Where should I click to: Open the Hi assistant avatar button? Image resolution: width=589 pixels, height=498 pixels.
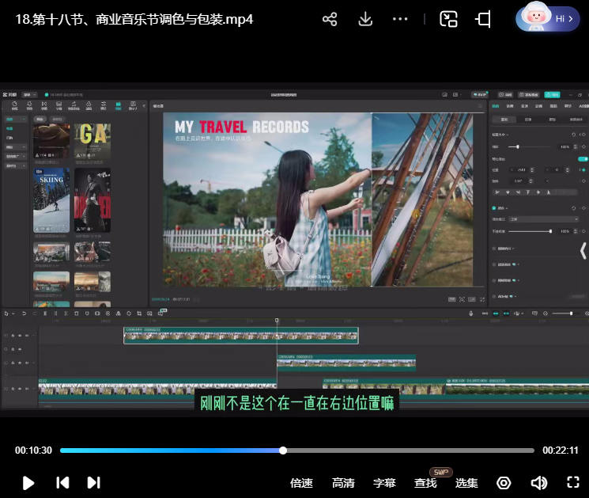547,18
